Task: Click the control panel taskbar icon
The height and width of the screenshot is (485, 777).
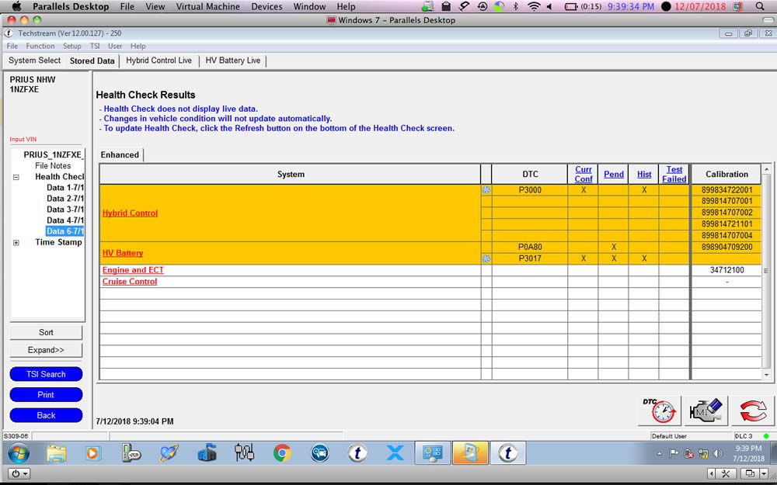Action: [x=433, y=453]
